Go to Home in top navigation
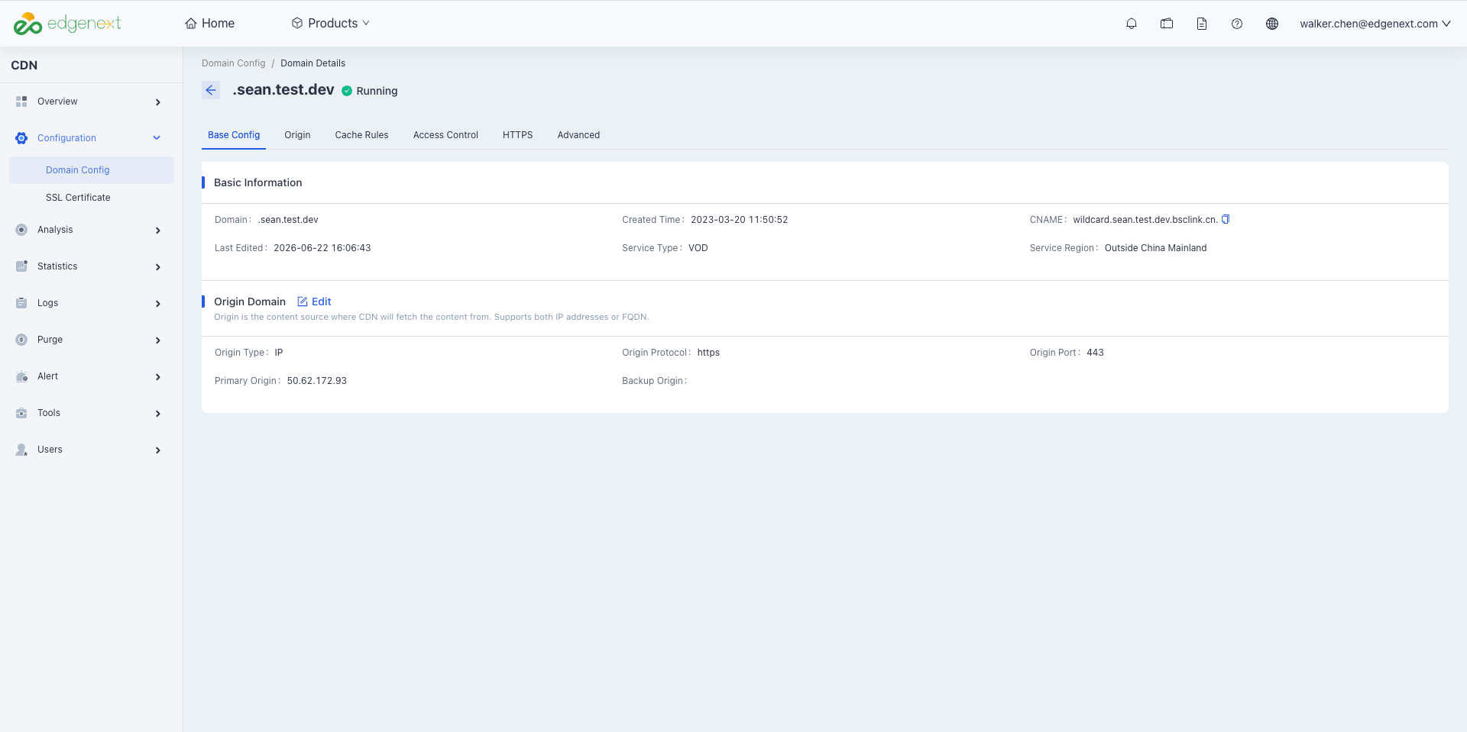Viewport: 1467px width, 732px height. coord(209,24)
